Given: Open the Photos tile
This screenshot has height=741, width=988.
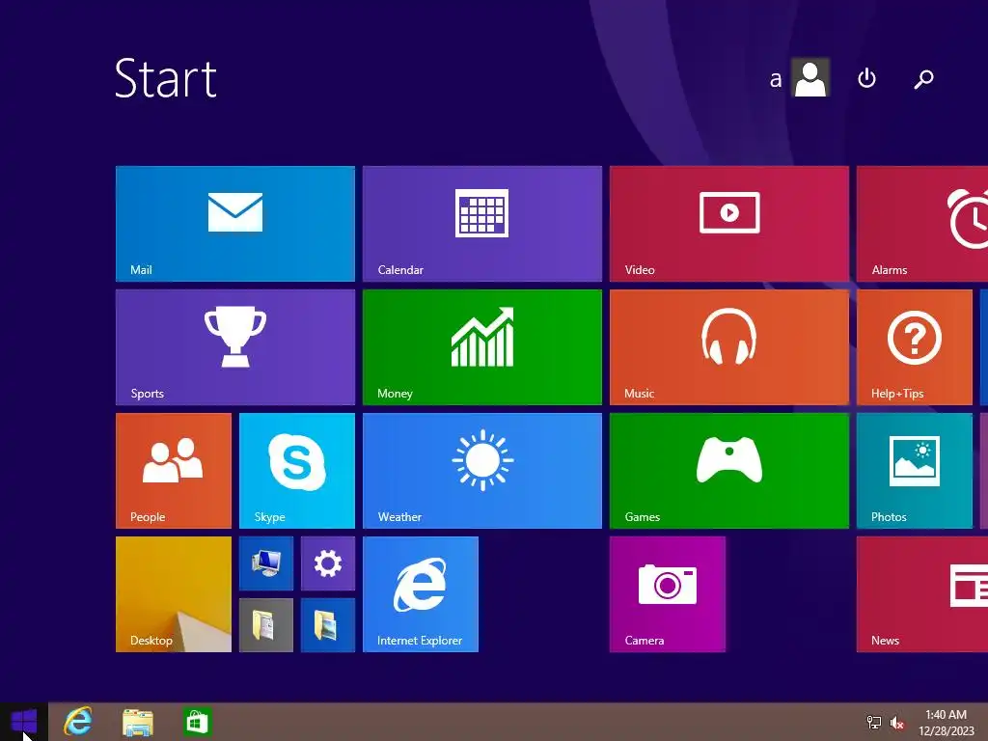Looking at the screenshot, I should [915, 471].
